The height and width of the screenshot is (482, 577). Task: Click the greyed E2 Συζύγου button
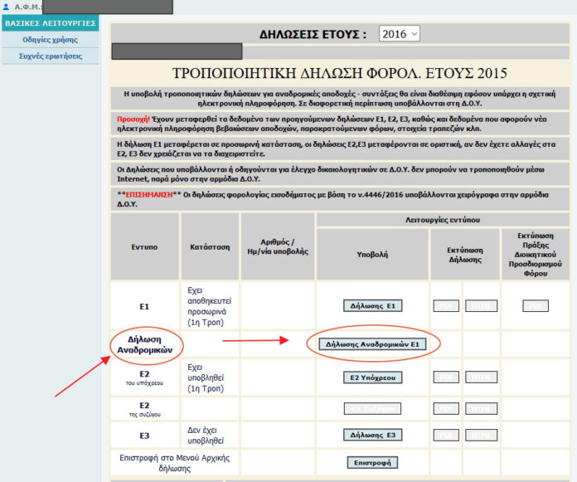click(373, 408)
